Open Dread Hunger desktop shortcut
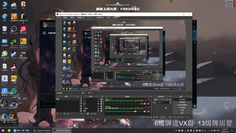The width and height of the screenshot is (236, 133). coord(14,118)
